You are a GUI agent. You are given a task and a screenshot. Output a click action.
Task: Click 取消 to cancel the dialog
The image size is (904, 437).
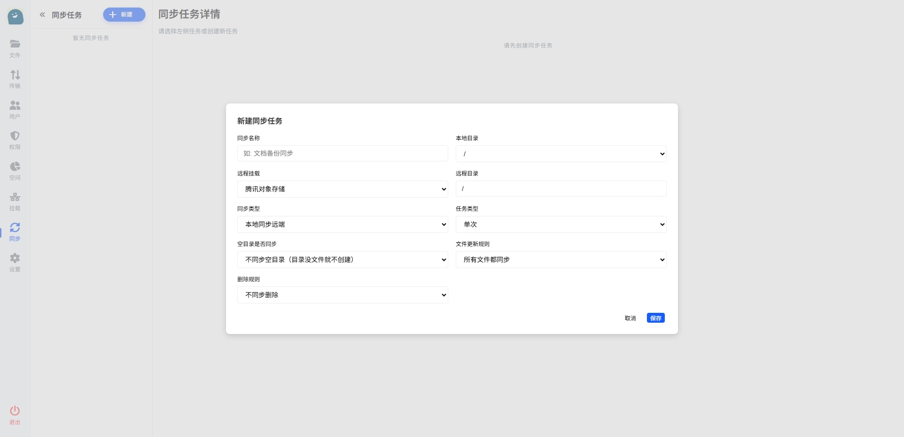click(x=630, y=318)
